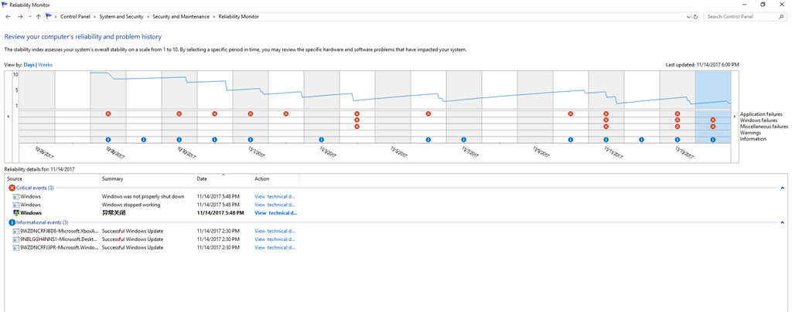Select Windows failure icon in highlighted 11/14 column
792x312 pixels.
coord(712,120)
